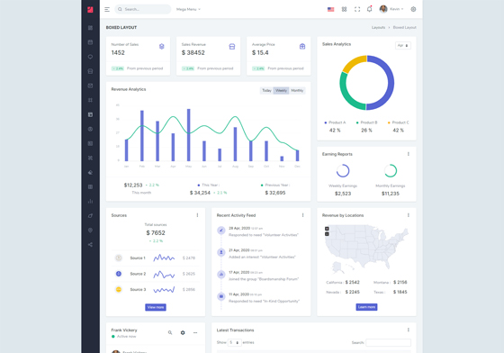Viewport: 504px width, 353px height.
Task: Open the Recent Activity Feed kebab menu
Action: tap(302, 215)
